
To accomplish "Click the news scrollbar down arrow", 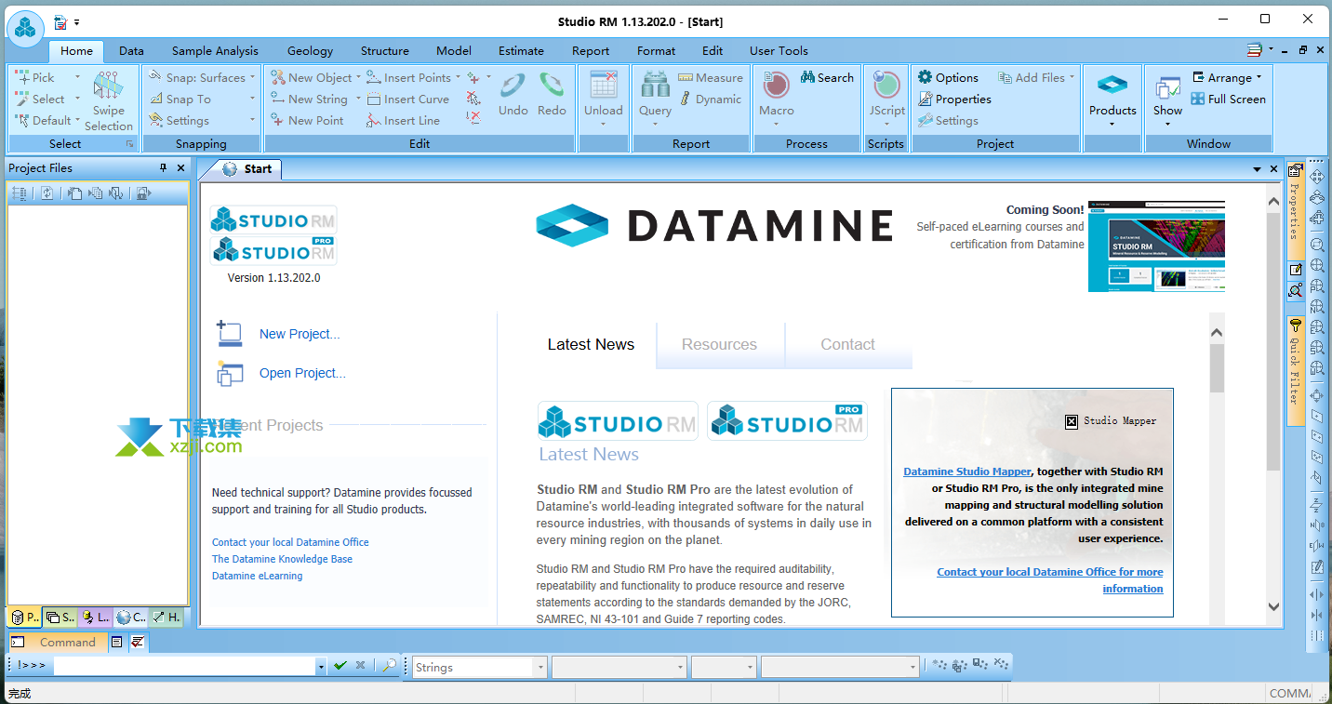I will (x=1273, y=606).
